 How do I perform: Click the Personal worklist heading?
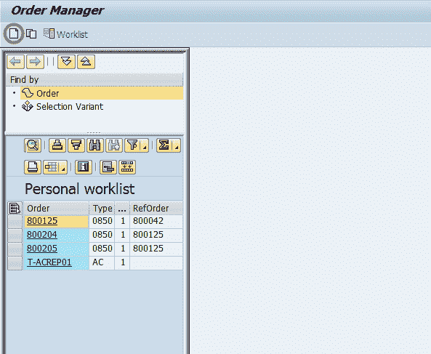[80, 189]
